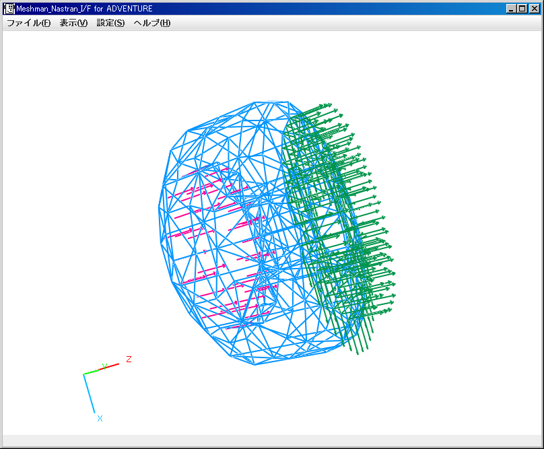Open the 設定(S) menu

coord(110,23)
